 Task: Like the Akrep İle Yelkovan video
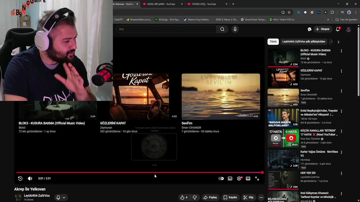184,197
